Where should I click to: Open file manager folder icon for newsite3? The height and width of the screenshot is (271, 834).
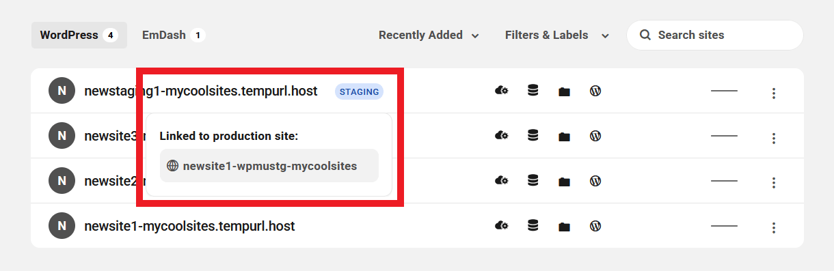pos(564,137)
